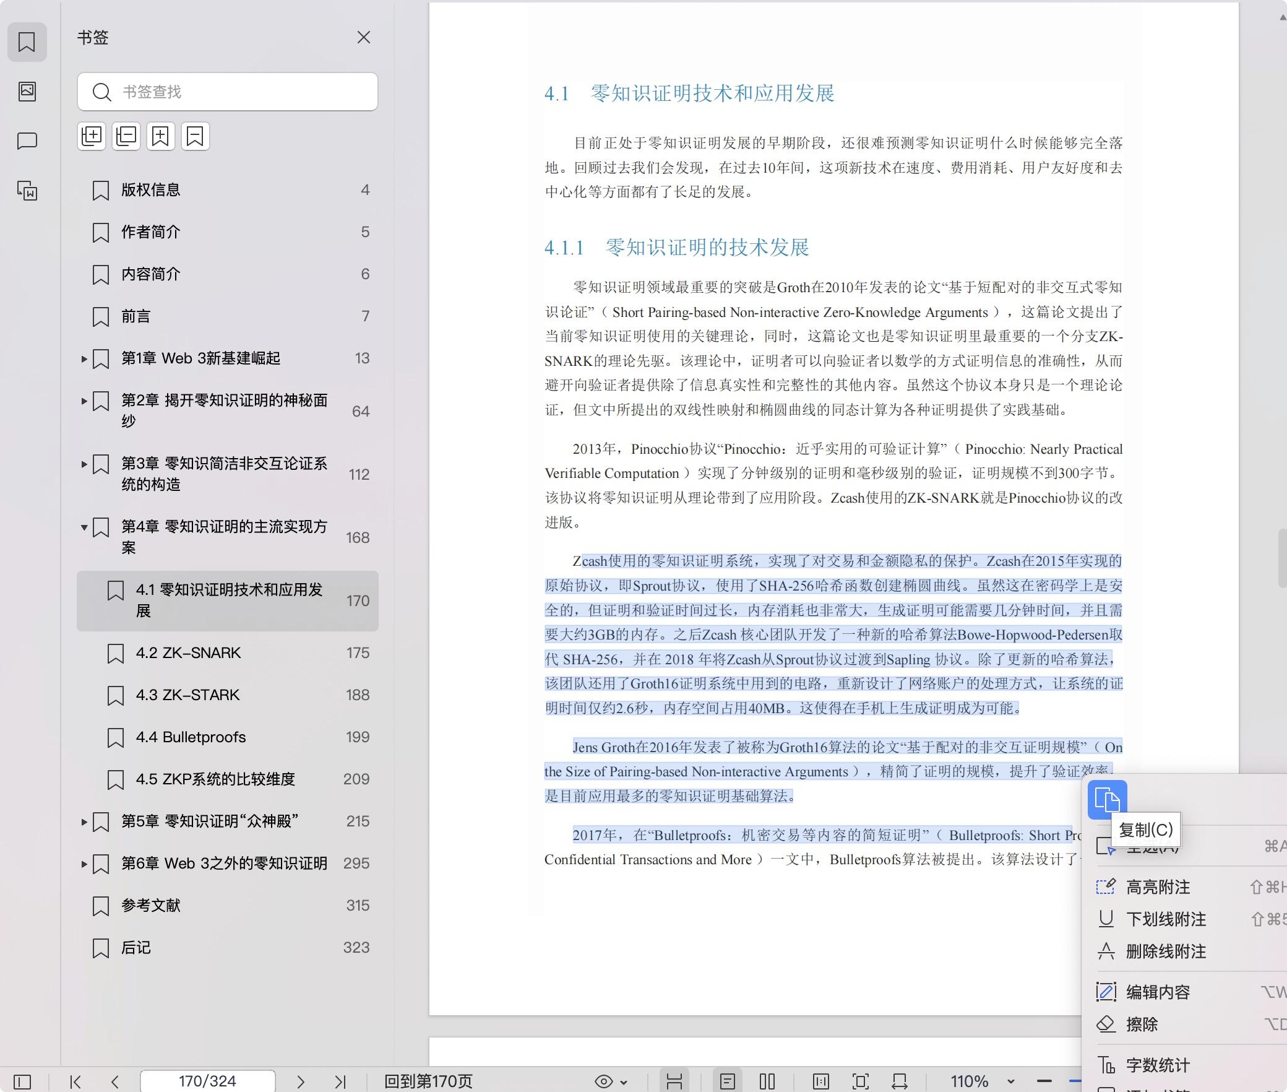Toggle two-page spread view mode
Viewport: 1287px width, 1092px height.
pos(767,1081)
